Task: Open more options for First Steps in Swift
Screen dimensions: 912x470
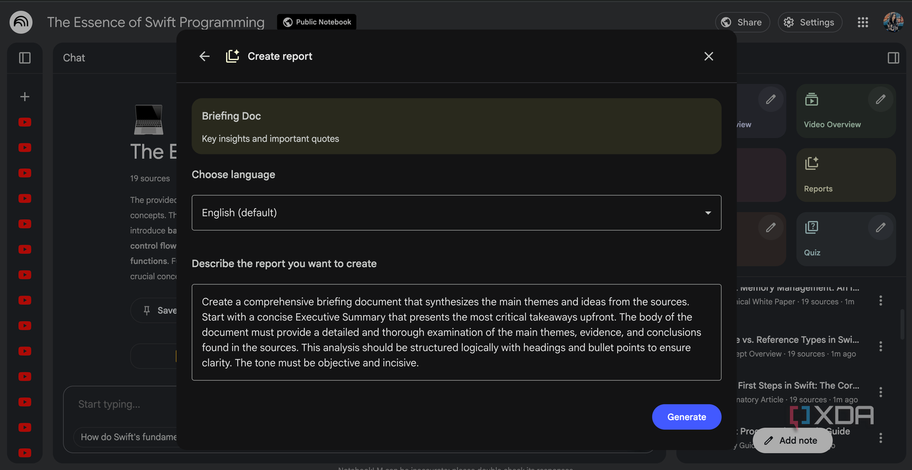Action: coord(880,392)
